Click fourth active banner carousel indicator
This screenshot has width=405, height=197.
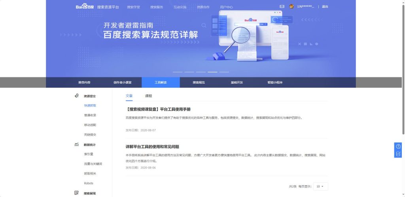(x=212, y=72)
